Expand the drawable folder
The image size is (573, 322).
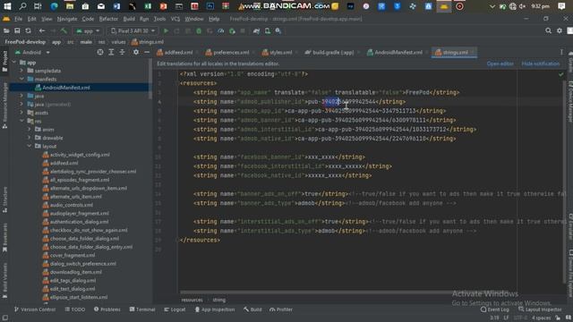coord(30,138)
